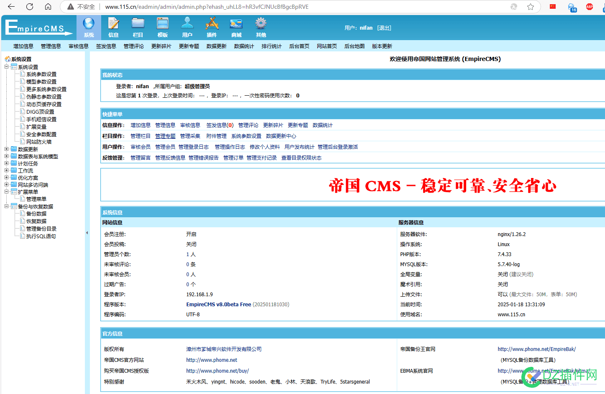Open 查看目录权限状态 link
This screenshot has height=394, width=605.
click(301, 158)
